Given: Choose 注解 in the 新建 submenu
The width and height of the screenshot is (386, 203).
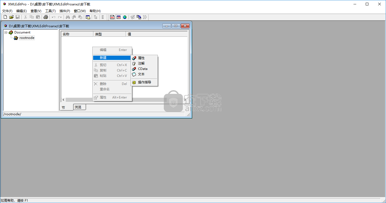Looking at the screenshot, I should pos(144,63).
